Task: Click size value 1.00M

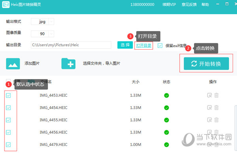Action: click(135, 145)
